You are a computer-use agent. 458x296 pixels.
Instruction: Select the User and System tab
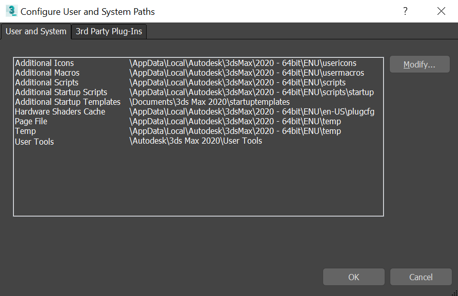36,31
